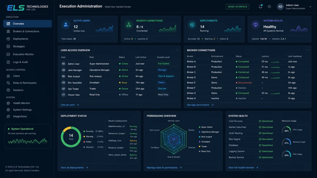
Task: Click the System Health card heart icon
Action: [x=255, y=25]
